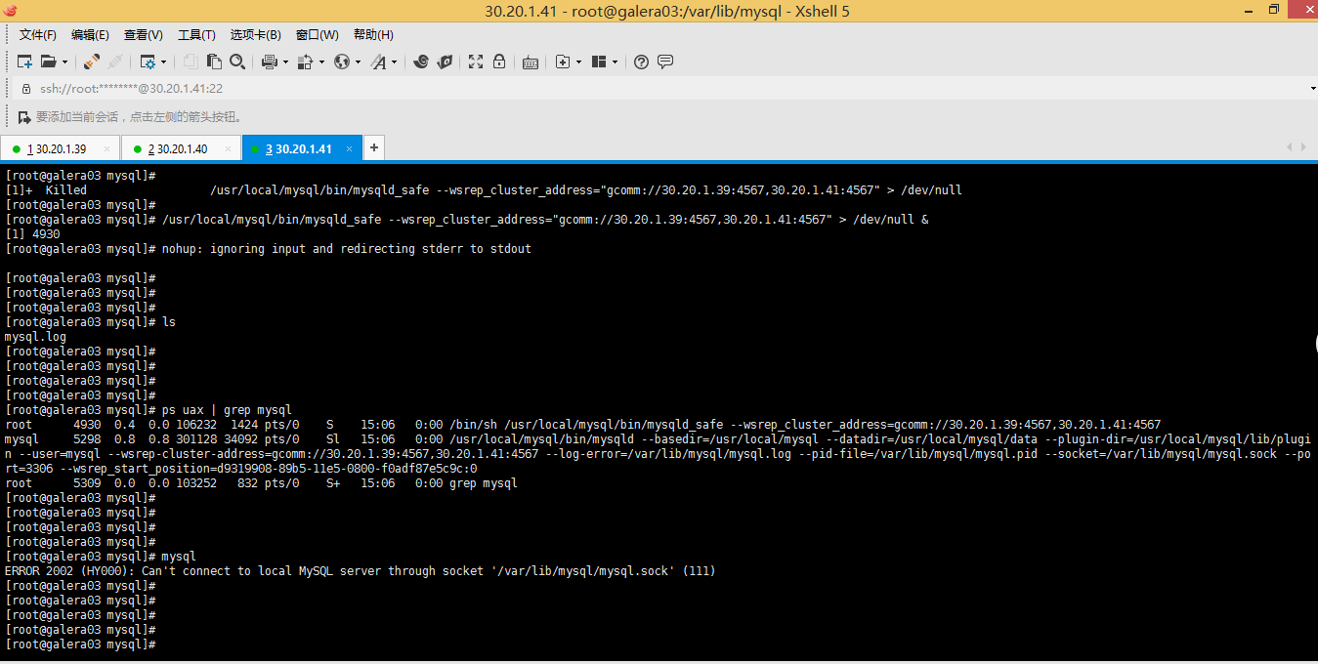1318x664 pixels.
Task: Click the 'nohup: ignoring input' message
Action: pyautogui.click(x=347, y=249)
